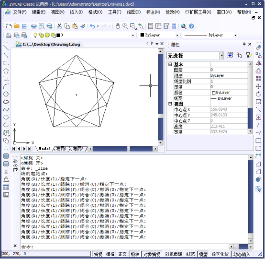Close the properties panel

(250, 44)
